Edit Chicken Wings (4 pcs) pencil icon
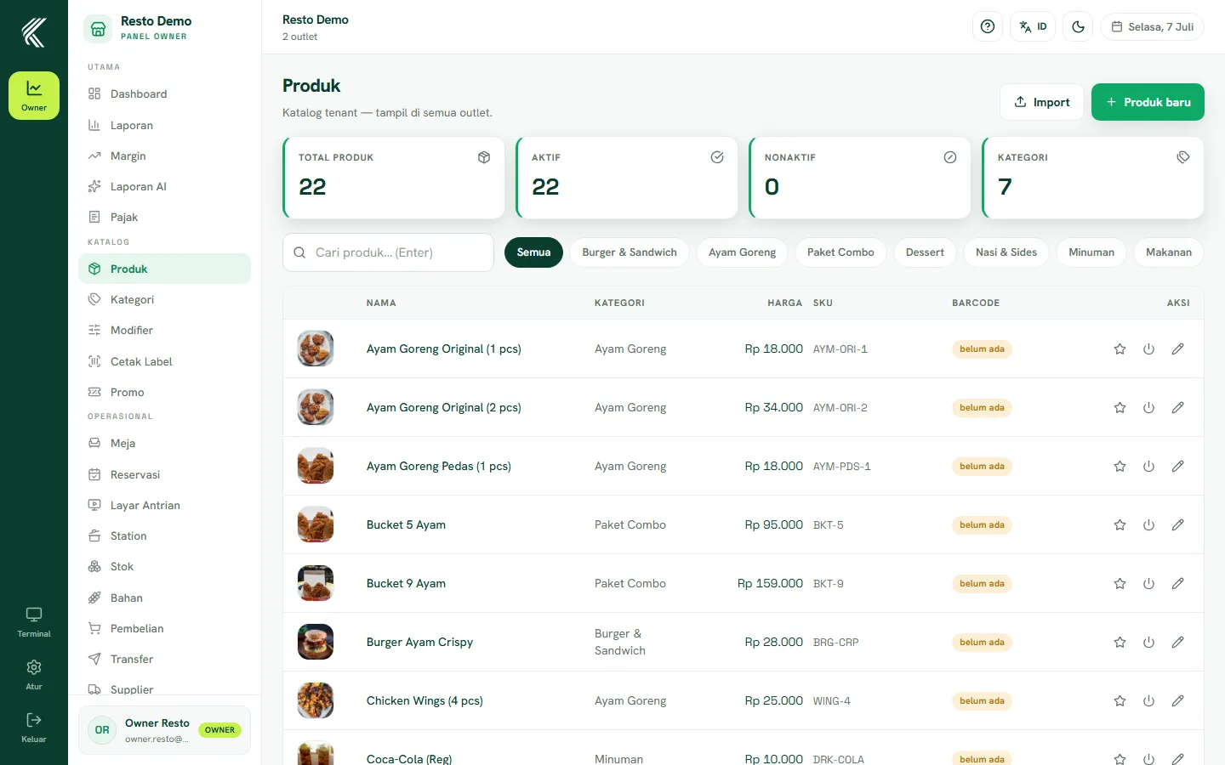1225x765 pixels. pos(1177,701)
